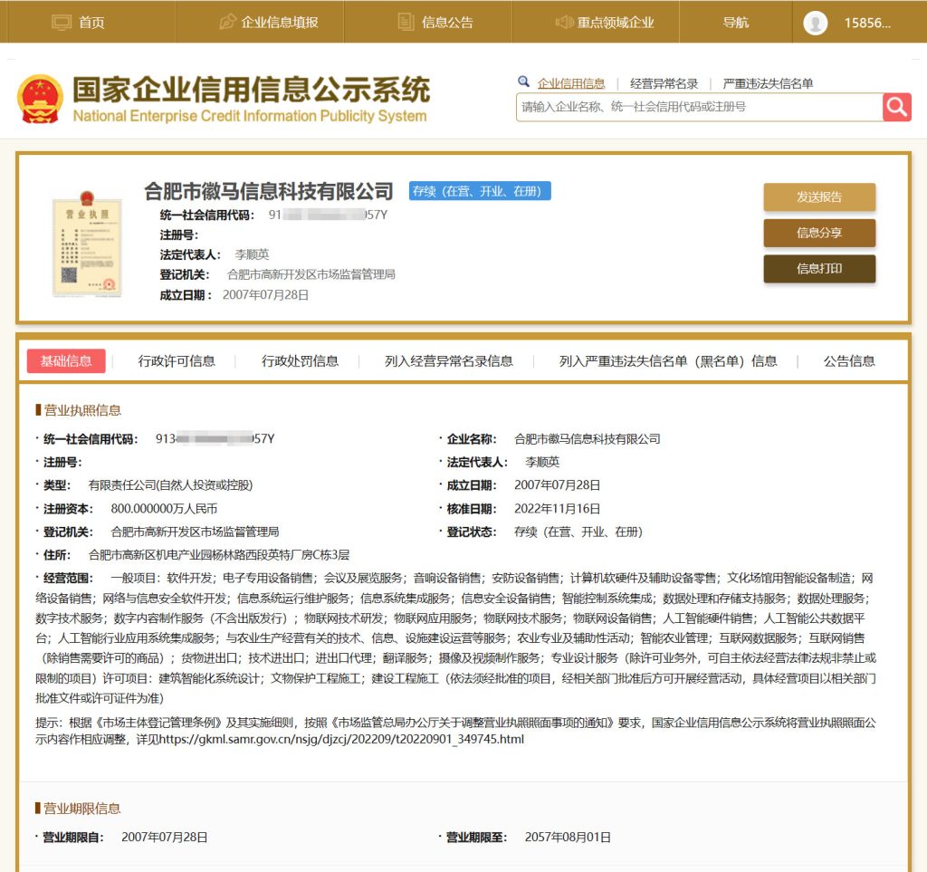Select the 经营异常名录 search category
927x872 pixels.
[x=664, y=83]
